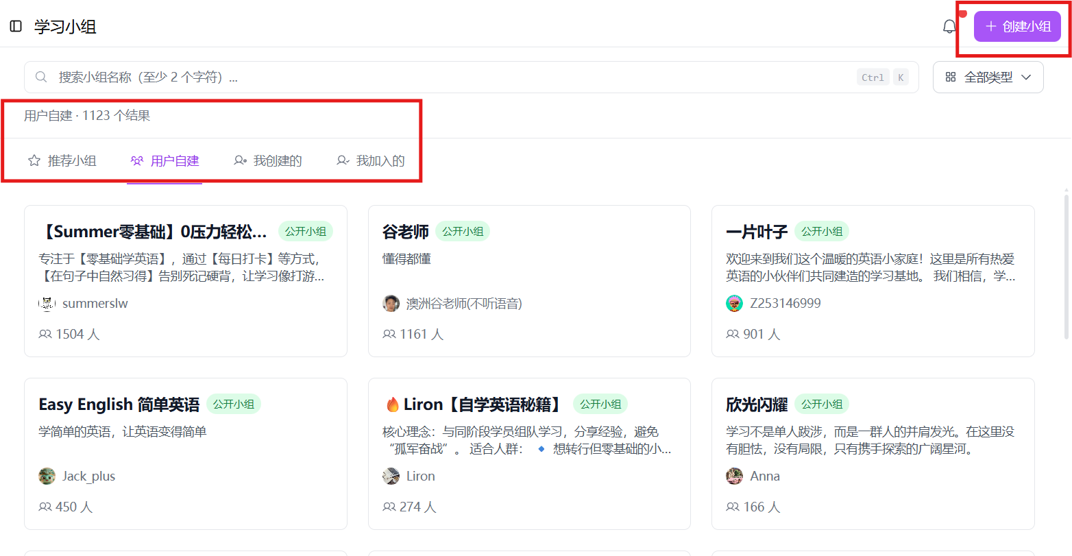Click Anna's avatar icon
Image resolution: width=1072 pixels, height=556 pixels.
[x=734, y=476]
